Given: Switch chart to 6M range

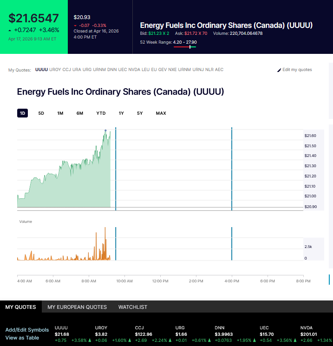Looking at the screenshot, I should coord(80,113).
